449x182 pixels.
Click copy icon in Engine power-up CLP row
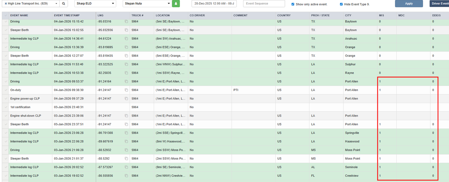click(x=126, y=99)
